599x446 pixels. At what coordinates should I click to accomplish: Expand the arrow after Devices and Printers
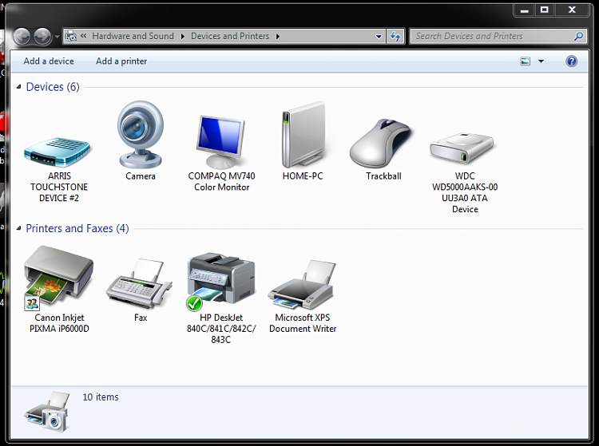click(x=278, y=36)
